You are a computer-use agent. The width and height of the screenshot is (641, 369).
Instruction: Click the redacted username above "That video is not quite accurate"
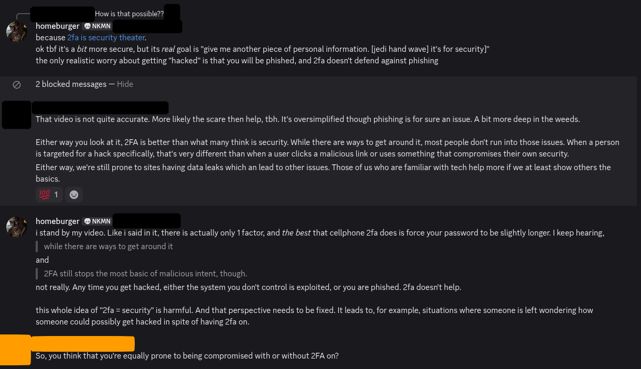(x=100, y=108)
